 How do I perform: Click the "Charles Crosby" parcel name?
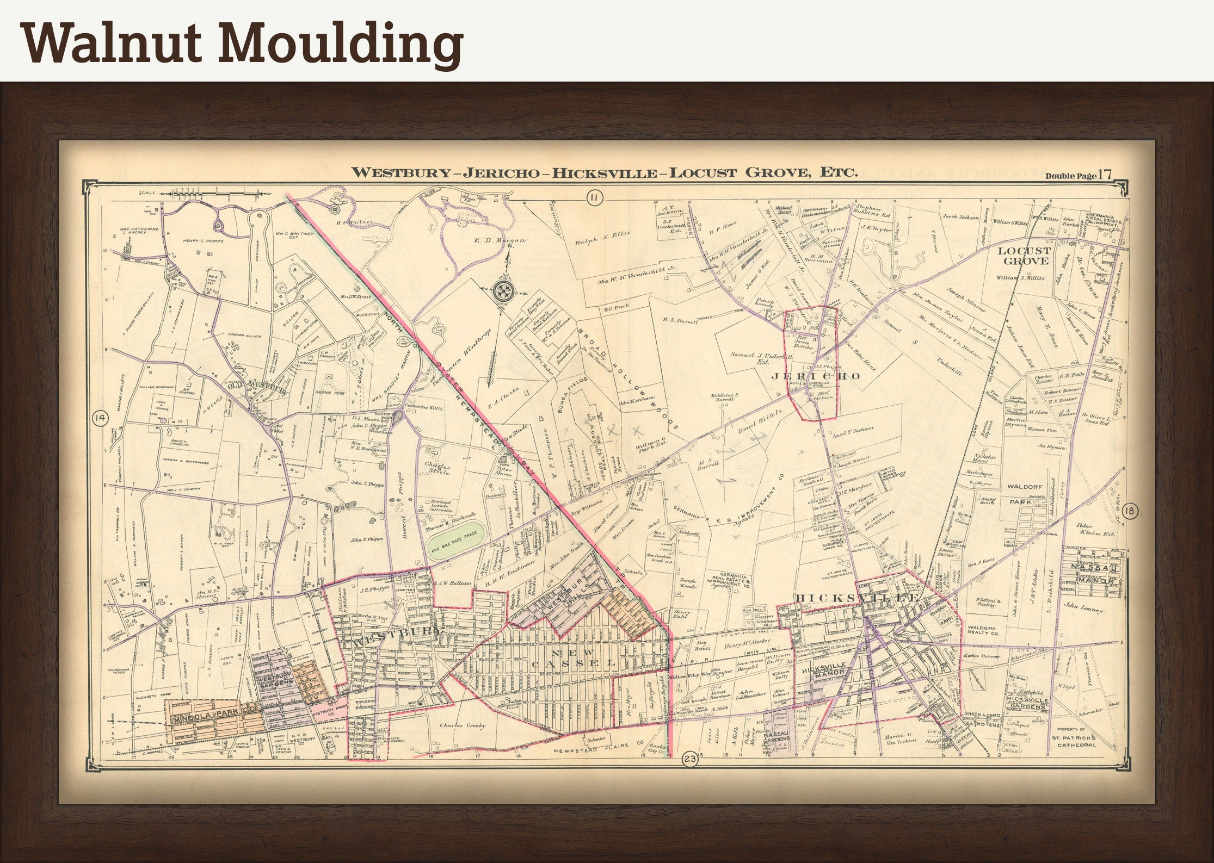[463, 725]
